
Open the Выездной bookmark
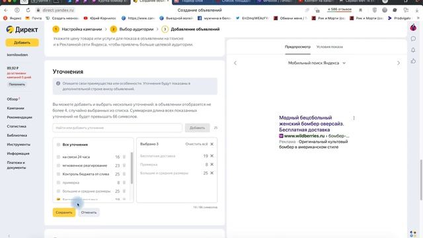coord(176,19)
